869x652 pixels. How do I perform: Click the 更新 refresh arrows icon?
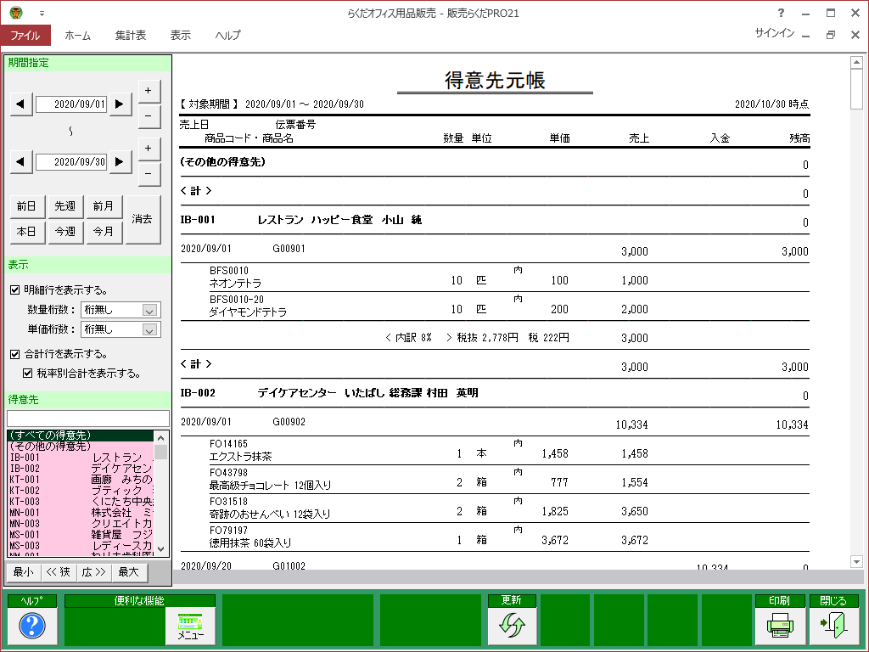click(x=512, y=626)
